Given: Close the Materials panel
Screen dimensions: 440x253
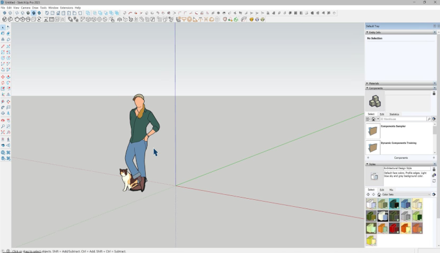Looking at the screenshot, I should 435,83.
